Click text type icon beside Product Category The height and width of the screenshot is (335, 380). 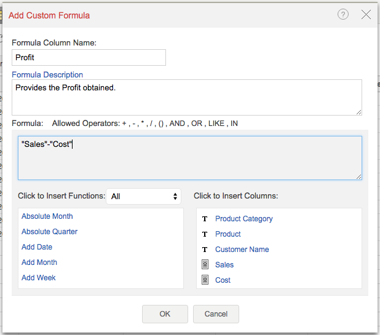pyautogui.click(x=204, y=219)
